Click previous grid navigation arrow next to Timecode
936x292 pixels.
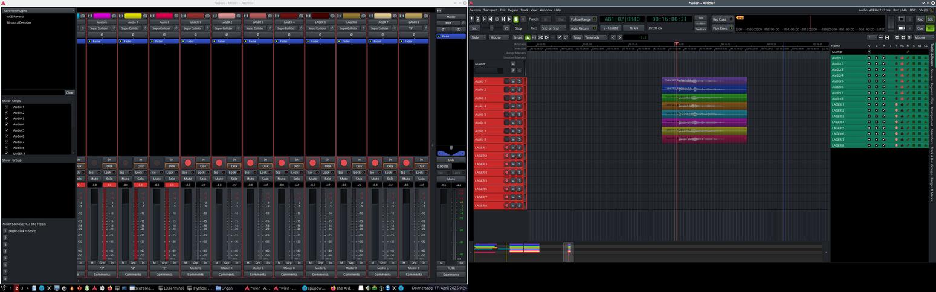(613, 37)
